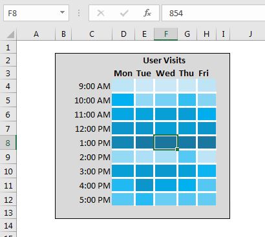Select row 13 header
The height and width of the screenshot is (237, 265).
point(8,212)
